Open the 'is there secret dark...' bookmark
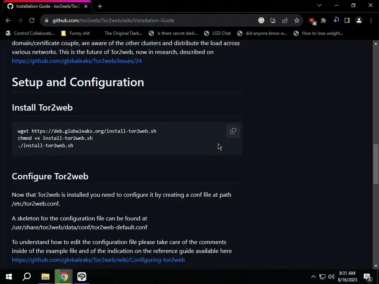Image resolution: width=379 pixels, height=284 pixels. coord(173,33)
